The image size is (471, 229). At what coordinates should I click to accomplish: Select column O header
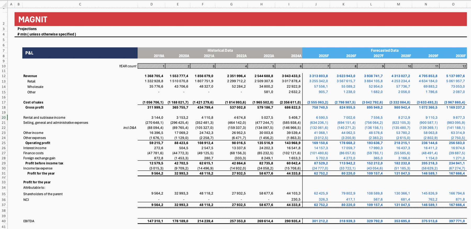[453, 4]
